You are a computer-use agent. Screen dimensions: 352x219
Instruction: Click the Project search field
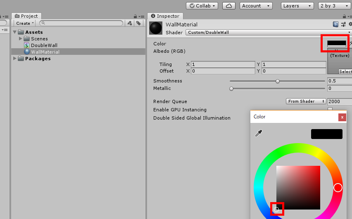click(81, 23)
